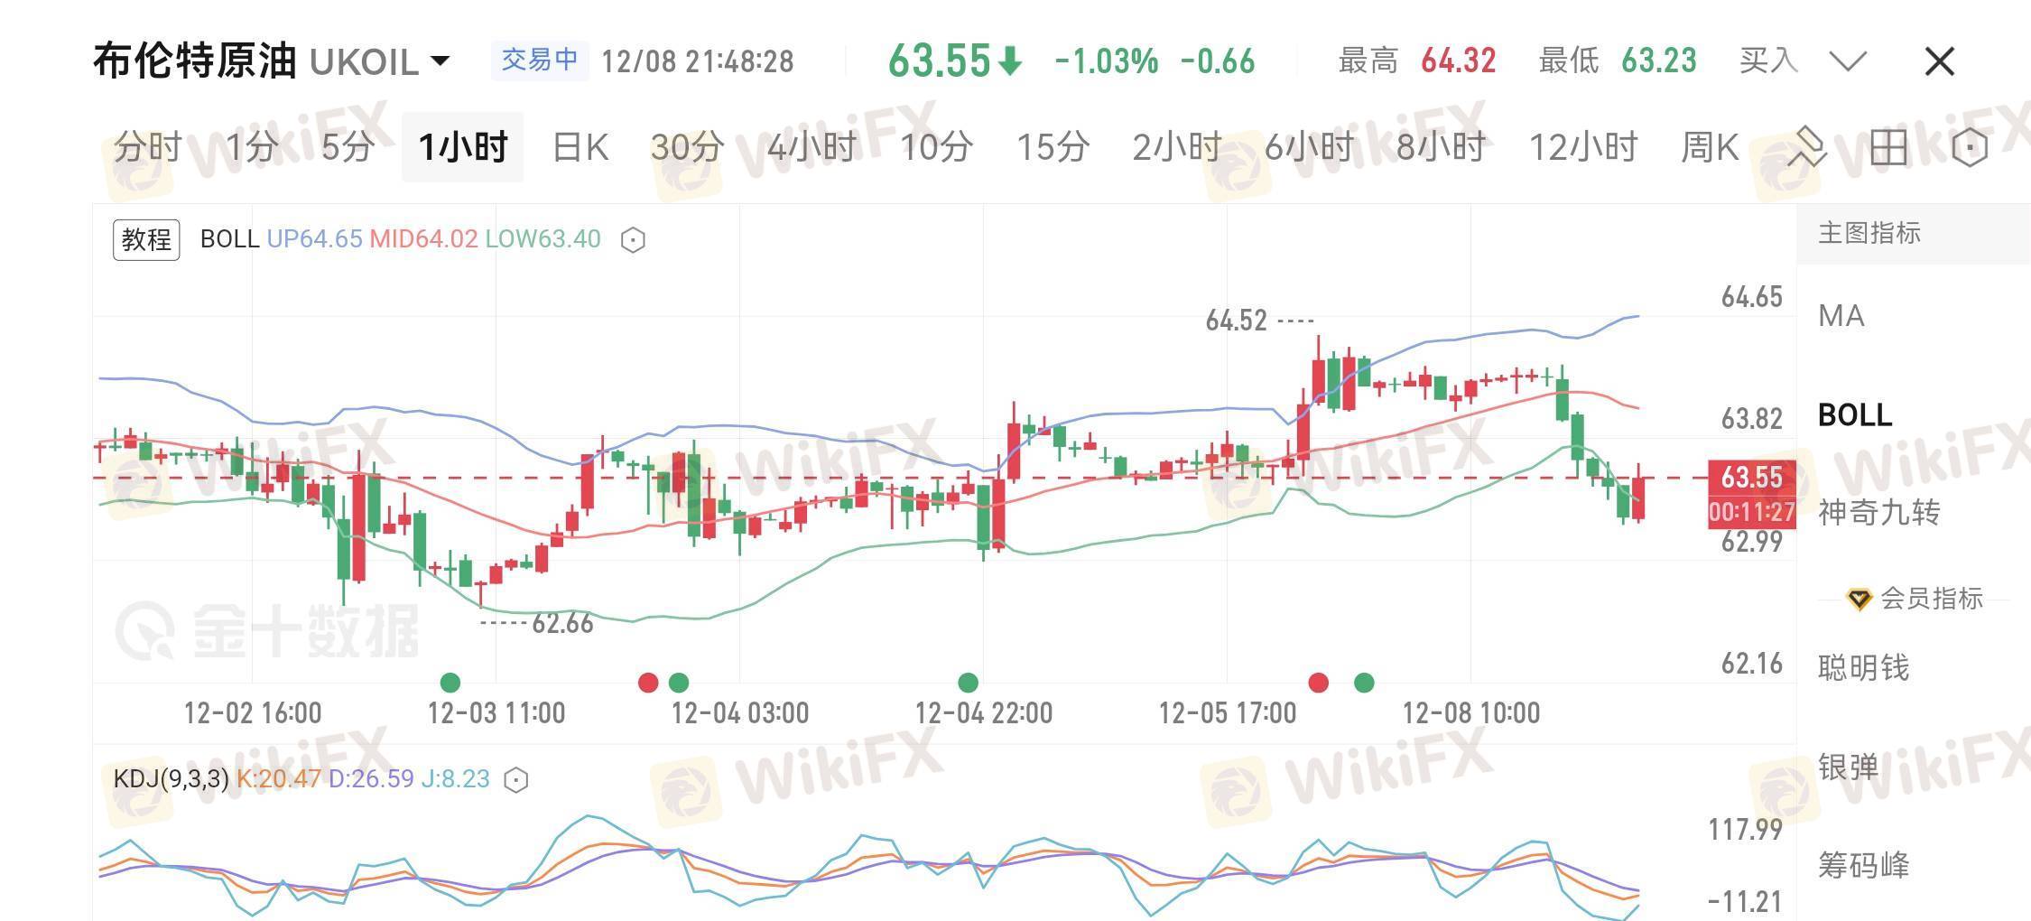The height and width of the screenshot is (921, 2031).
Task: Click the timestamp 12/08 21:48:28
Action: pos(698,61)
